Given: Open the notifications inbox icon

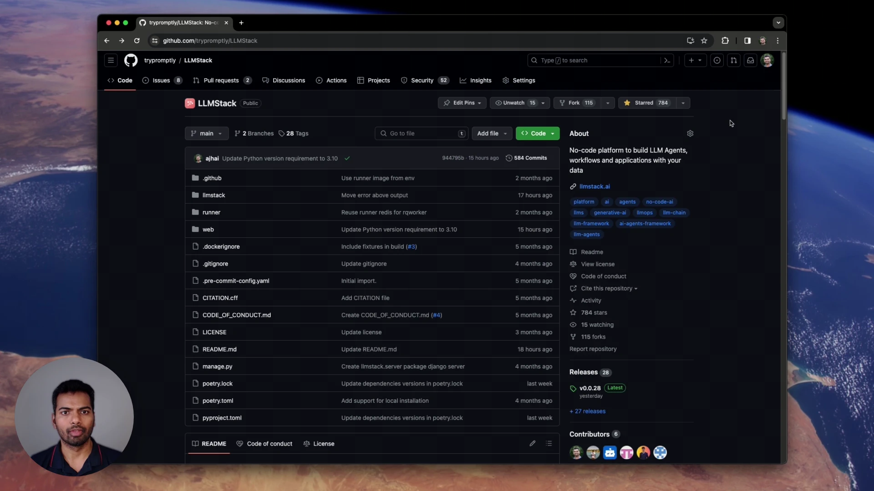Looking at the screenshot, I should [x=750, y=60].
